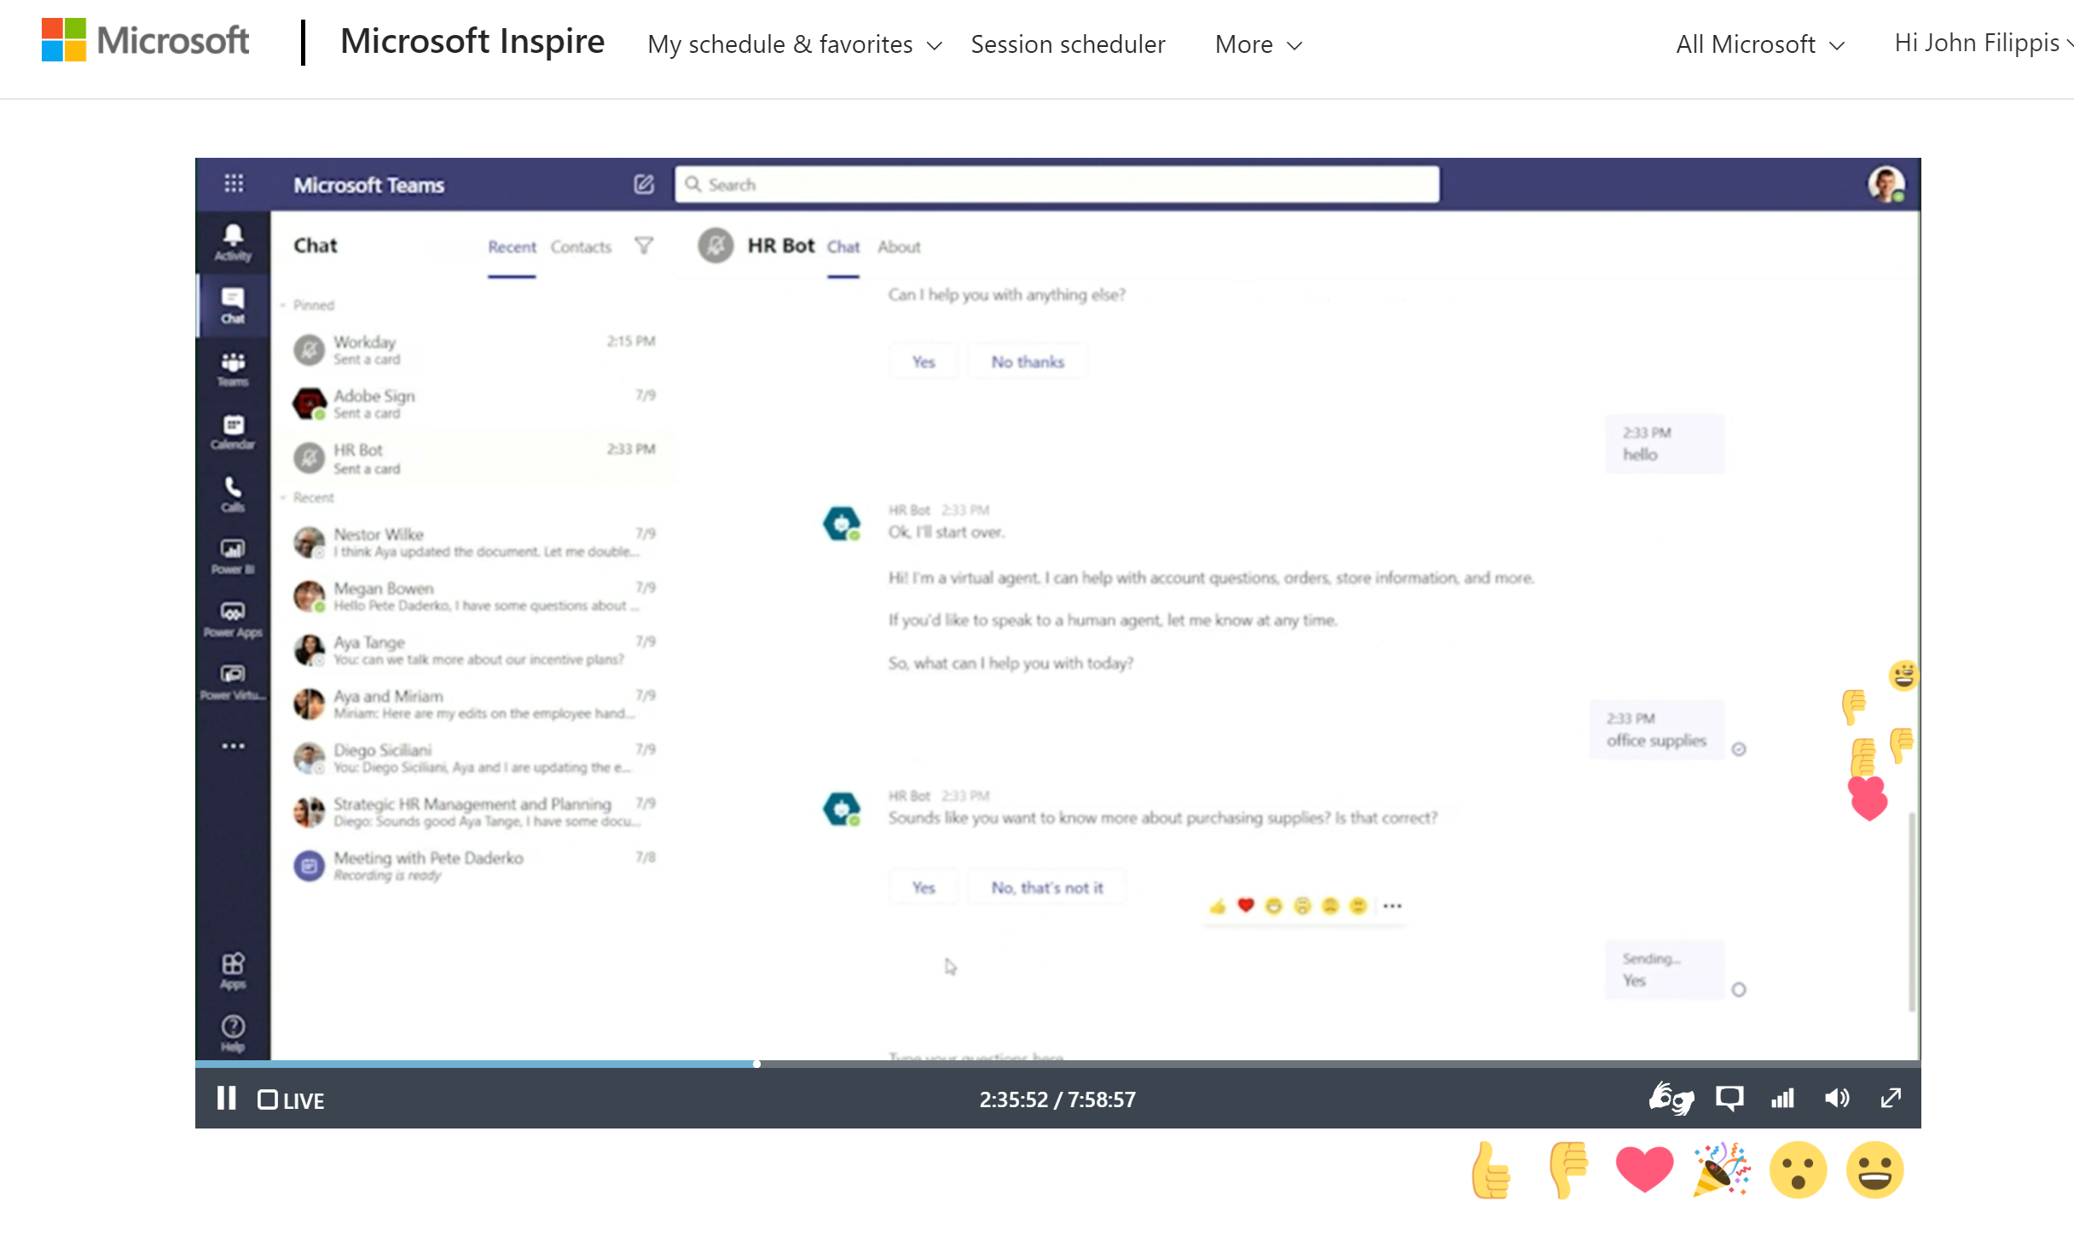Image resolution: width=2074 pixels, height=1259 pixels.
Task: Open chat with Megan Bowen
Action: pyautogui.click(x=474, y=596)
